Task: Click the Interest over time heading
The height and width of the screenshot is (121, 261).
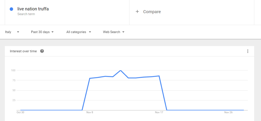Action: tap(23, 51)
